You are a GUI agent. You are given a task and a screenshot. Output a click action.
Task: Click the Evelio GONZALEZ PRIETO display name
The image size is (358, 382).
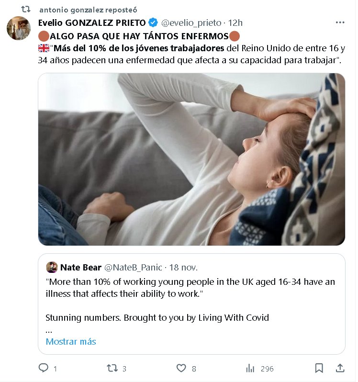92,22
